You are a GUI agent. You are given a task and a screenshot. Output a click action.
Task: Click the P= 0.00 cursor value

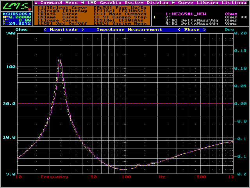(17, 20)
